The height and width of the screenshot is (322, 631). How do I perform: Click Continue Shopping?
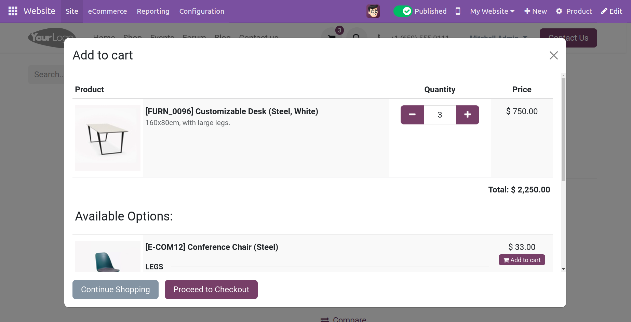point(115,289)
